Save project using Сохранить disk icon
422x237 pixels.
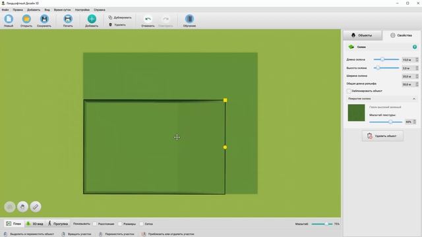[44, 19]
